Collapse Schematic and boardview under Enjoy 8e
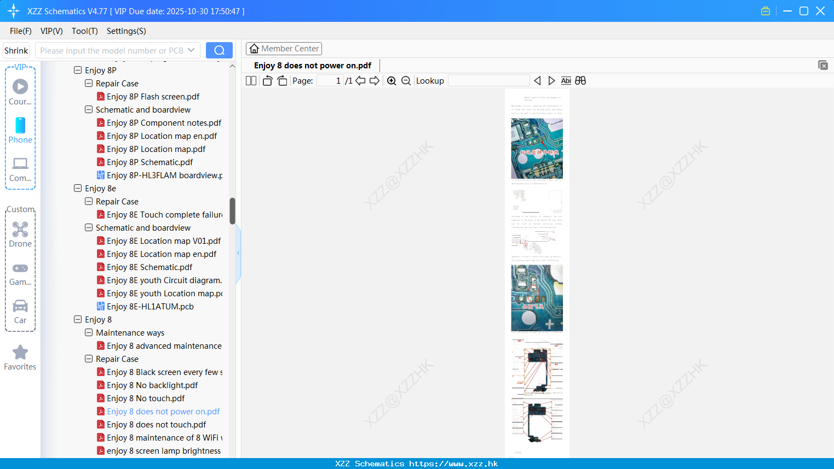This screenshot has width=834, height=469. [89, 228]
